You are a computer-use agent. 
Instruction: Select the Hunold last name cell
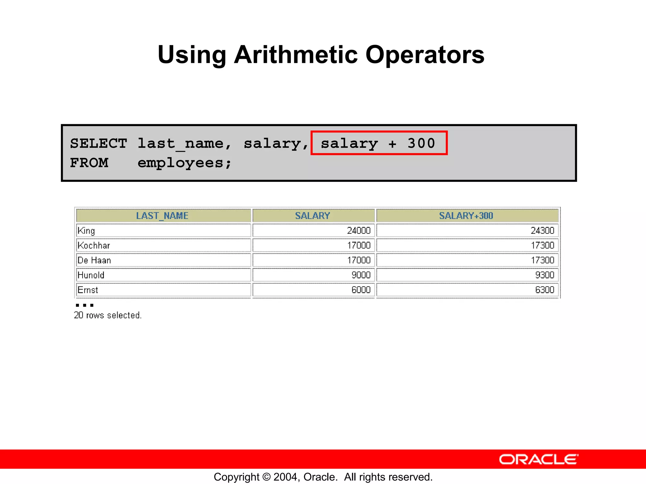(163, 275)
